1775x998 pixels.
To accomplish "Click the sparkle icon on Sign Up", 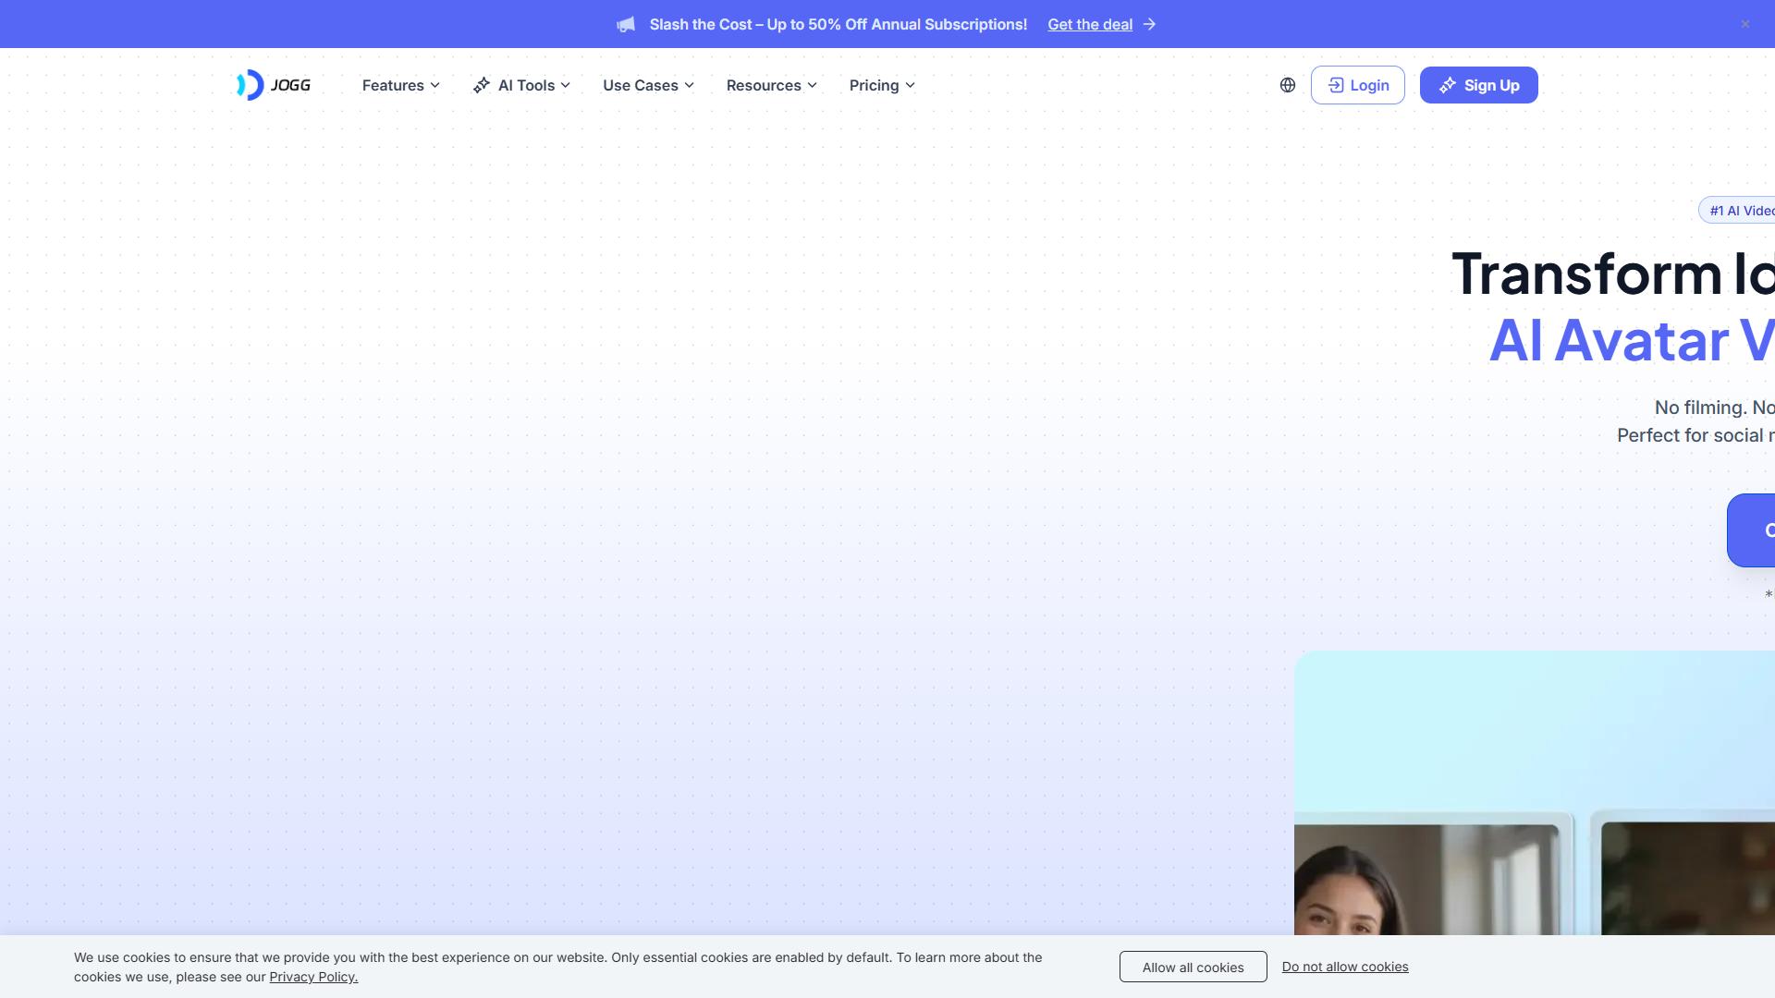I will [1448, 85].
